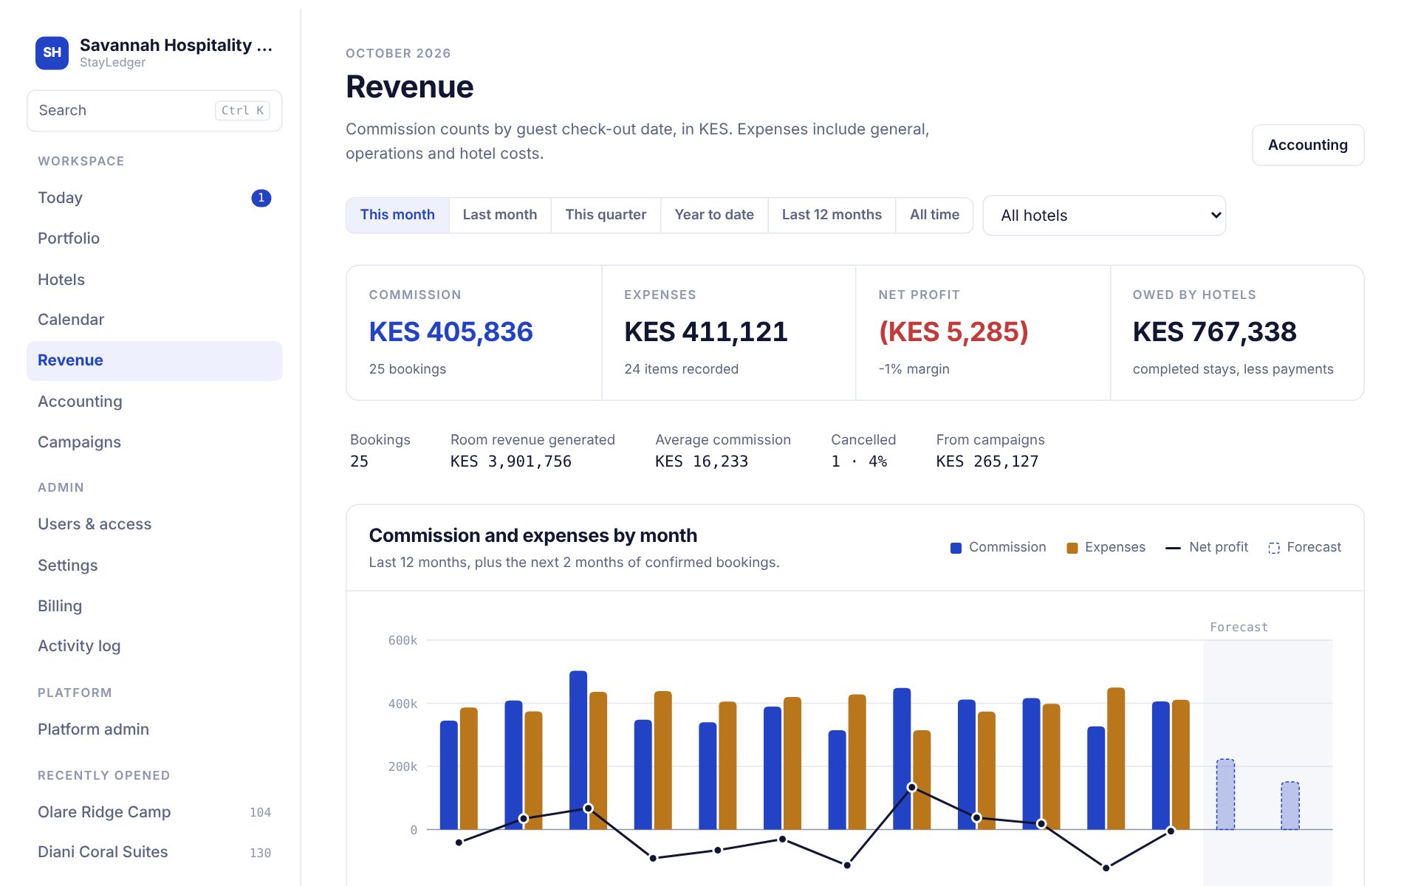
Task: Open Today in the sidebar
Action: point(154,198)
